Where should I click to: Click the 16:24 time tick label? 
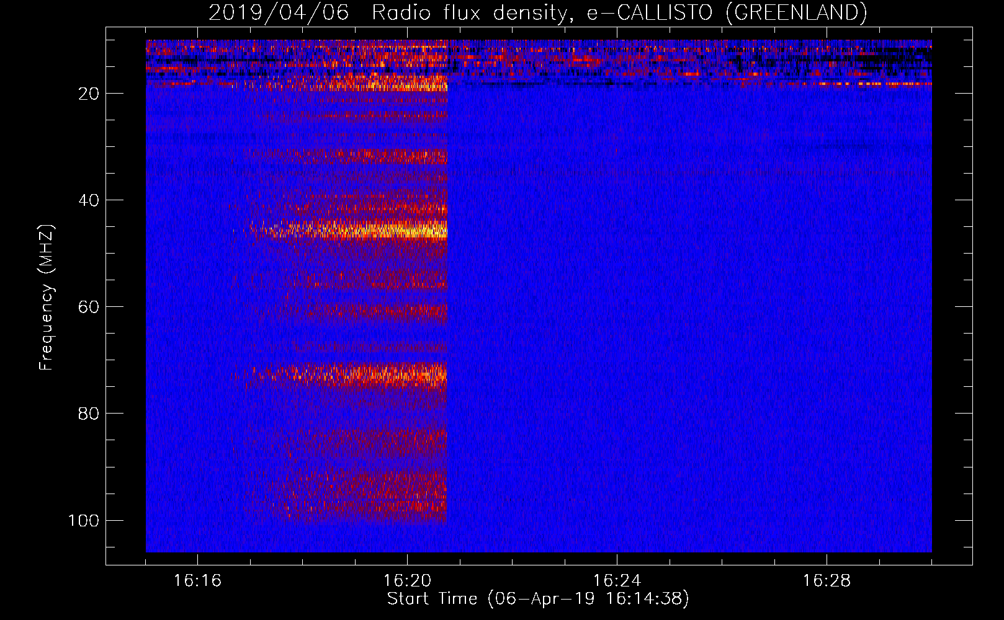click(x=617, y=581)
